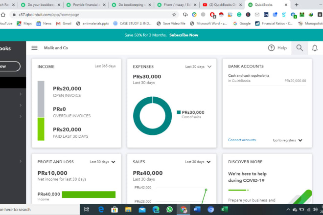
Task: Click the PRs10,000 net income figure
Action: (52, 173)
